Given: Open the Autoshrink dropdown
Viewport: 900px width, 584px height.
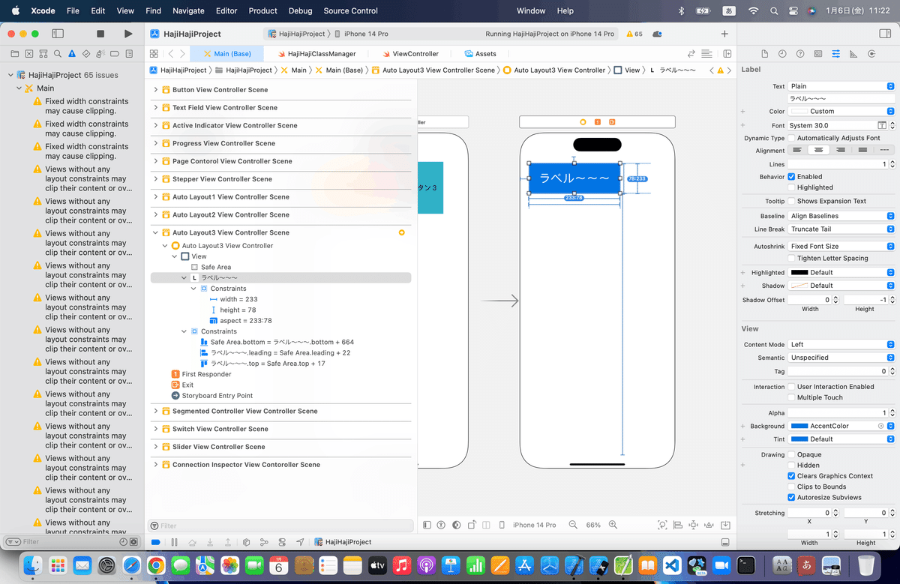Looking at the screenshot, I should click(x=841, y=246).
